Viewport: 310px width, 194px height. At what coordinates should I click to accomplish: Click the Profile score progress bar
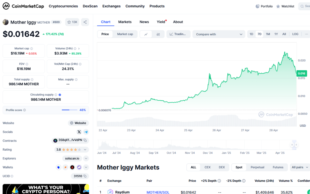click(x=69, y=110)
